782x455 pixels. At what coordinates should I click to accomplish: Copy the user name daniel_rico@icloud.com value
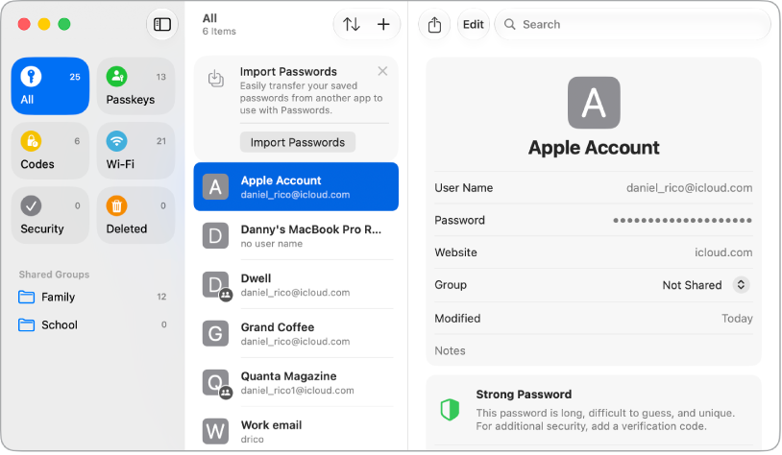[x=689, y=188]
